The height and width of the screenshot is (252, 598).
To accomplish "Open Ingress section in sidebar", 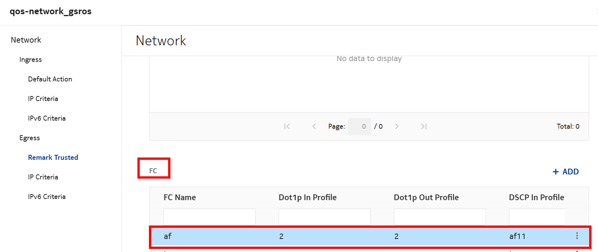I will tap(31, 60).
